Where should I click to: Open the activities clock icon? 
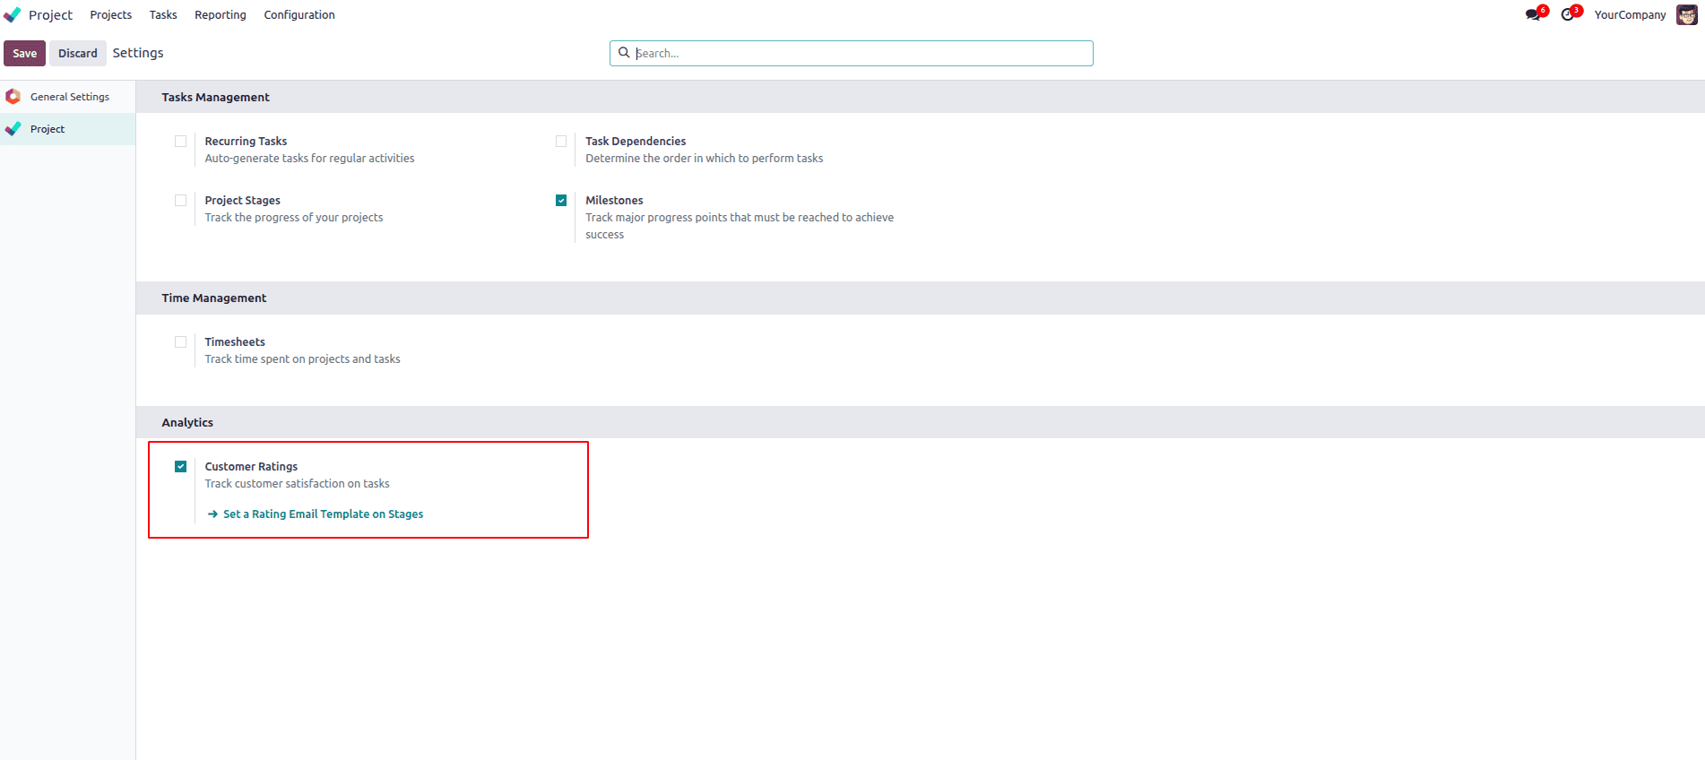pos(1567,14)
